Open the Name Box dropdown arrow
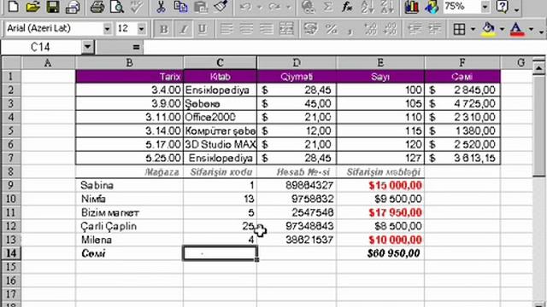The width and height of the screenshot is (547, 307). click(87, 47)
